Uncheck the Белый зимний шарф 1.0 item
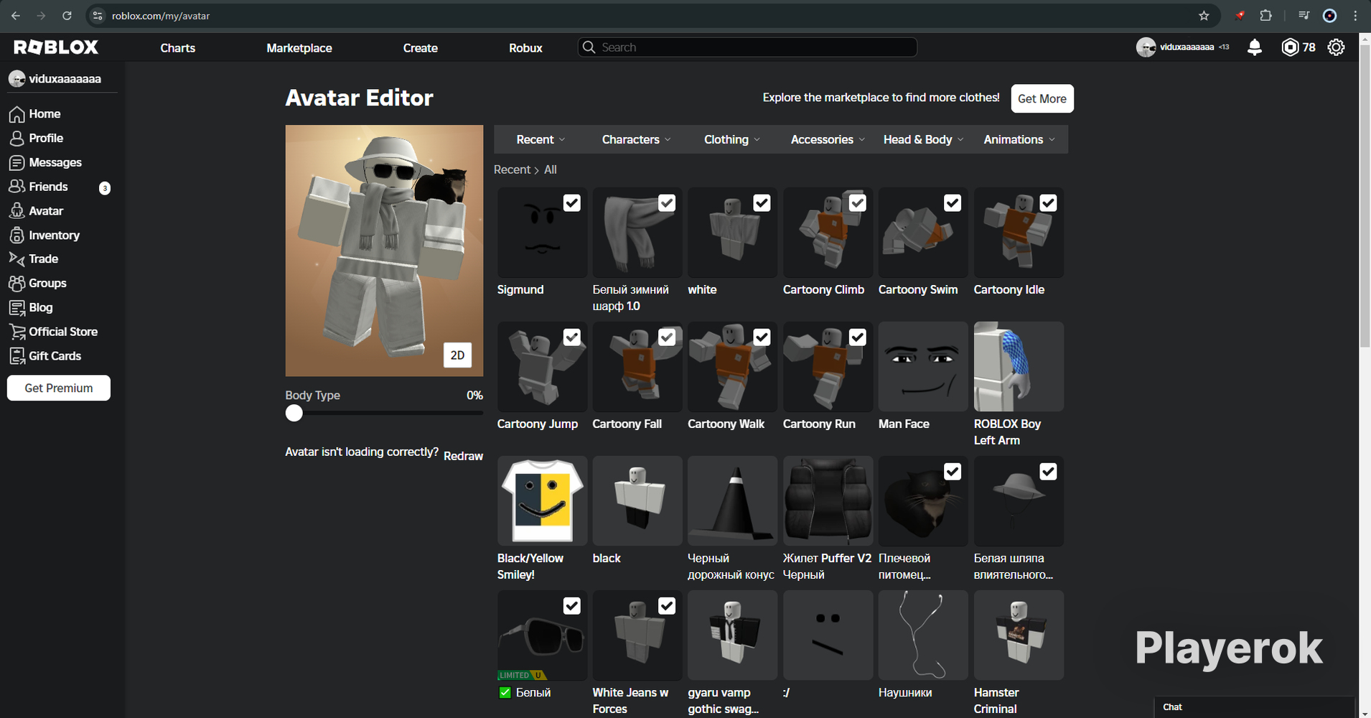This screenshot has height=718, width=1371. (x=667, y=203)
